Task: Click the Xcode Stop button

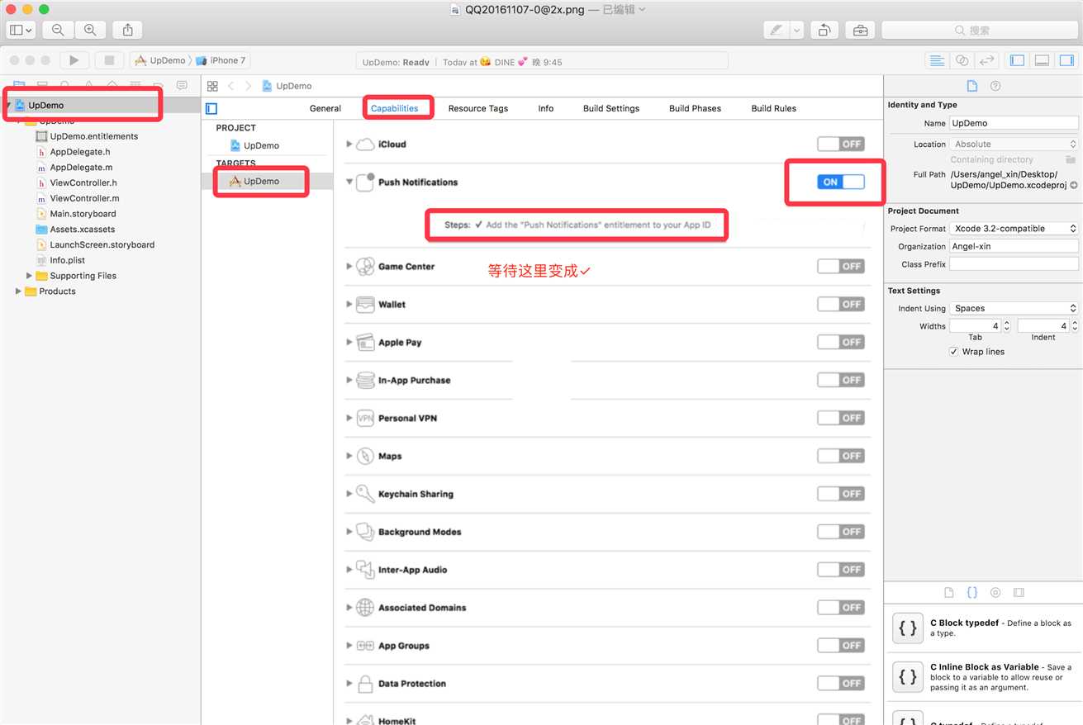Action: (109, 60)
